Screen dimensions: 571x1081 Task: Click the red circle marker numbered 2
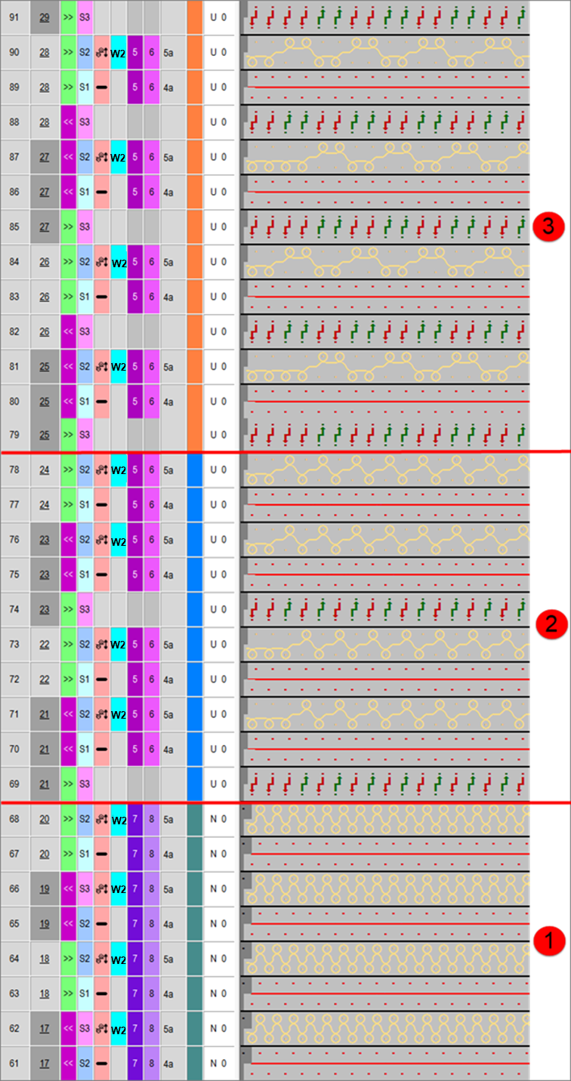(x=548, y=624)
